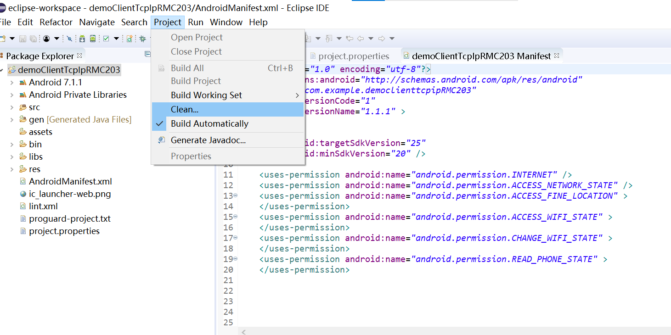This screenshot has height=335, width=671.
Task: Open the Search menu
Action: coord(134,22)
